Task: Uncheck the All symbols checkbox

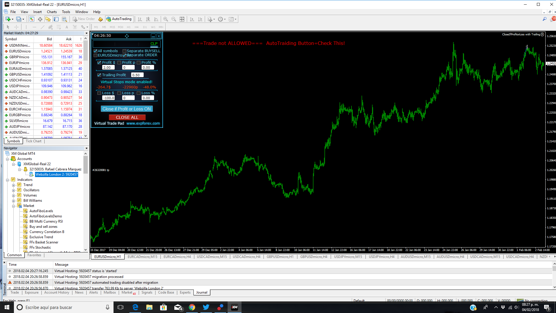Action: (x=96, y=51)
